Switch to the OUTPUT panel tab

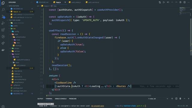[40, 99]
